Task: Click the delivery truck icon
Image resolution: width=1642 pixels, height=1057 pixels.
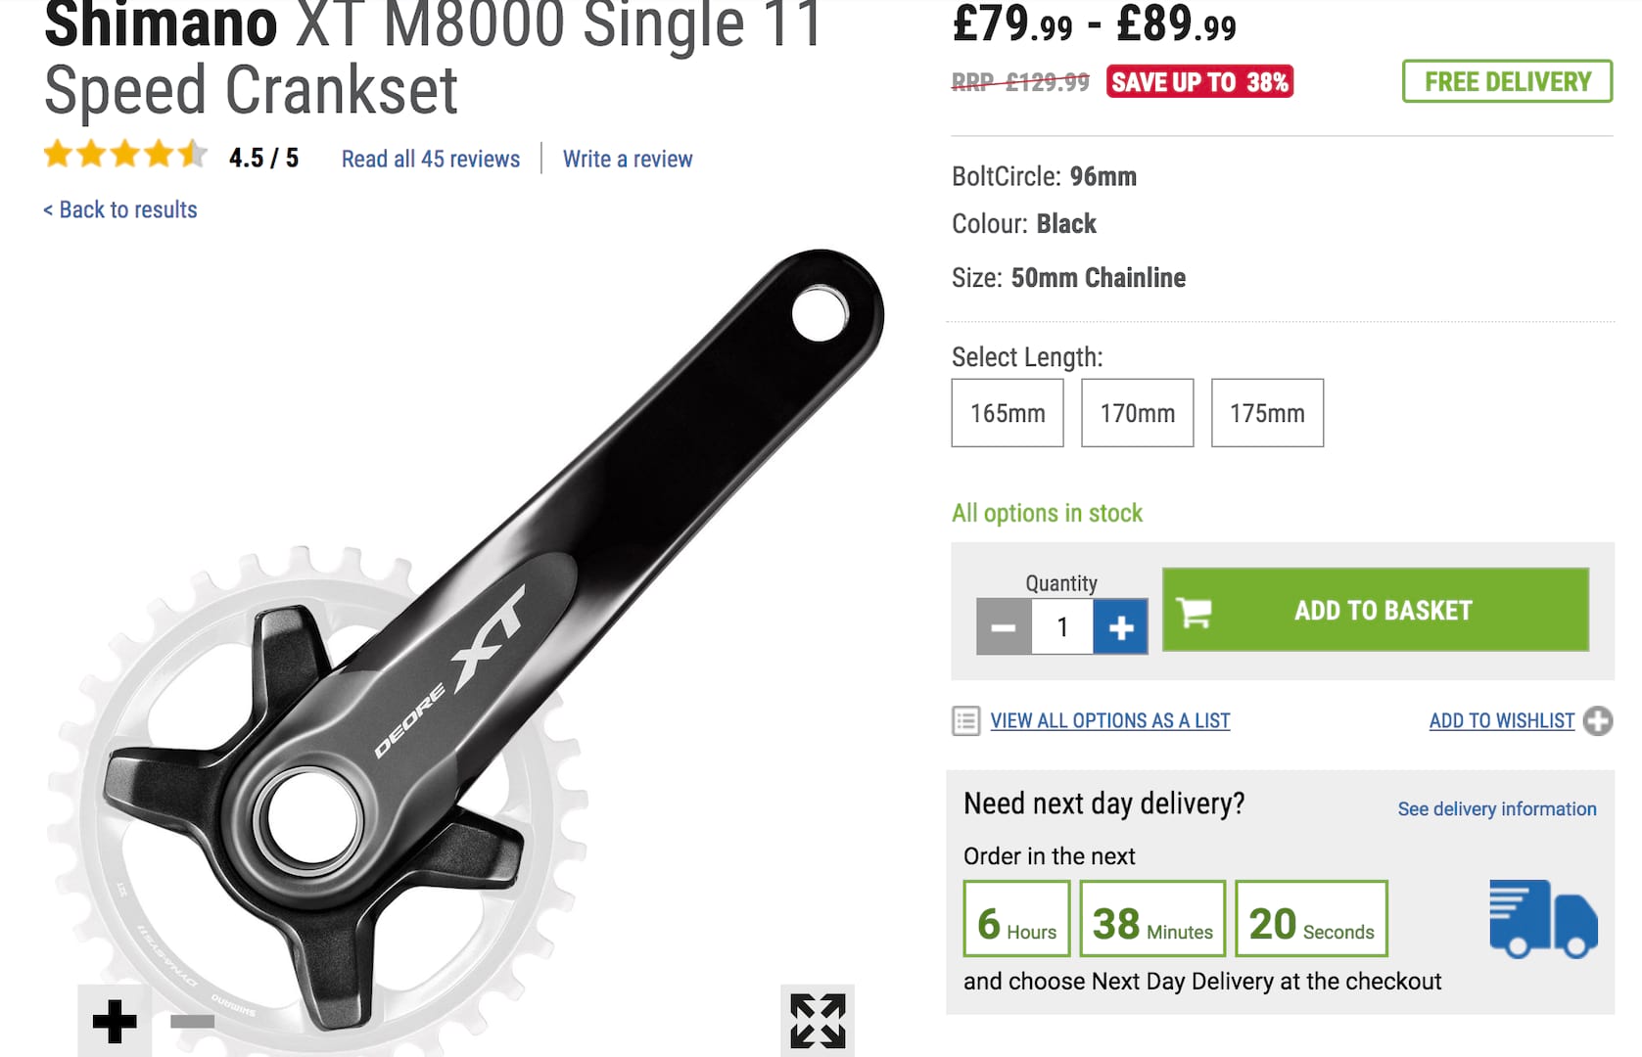Action: pyautogui.click(x=1543, y=918)
